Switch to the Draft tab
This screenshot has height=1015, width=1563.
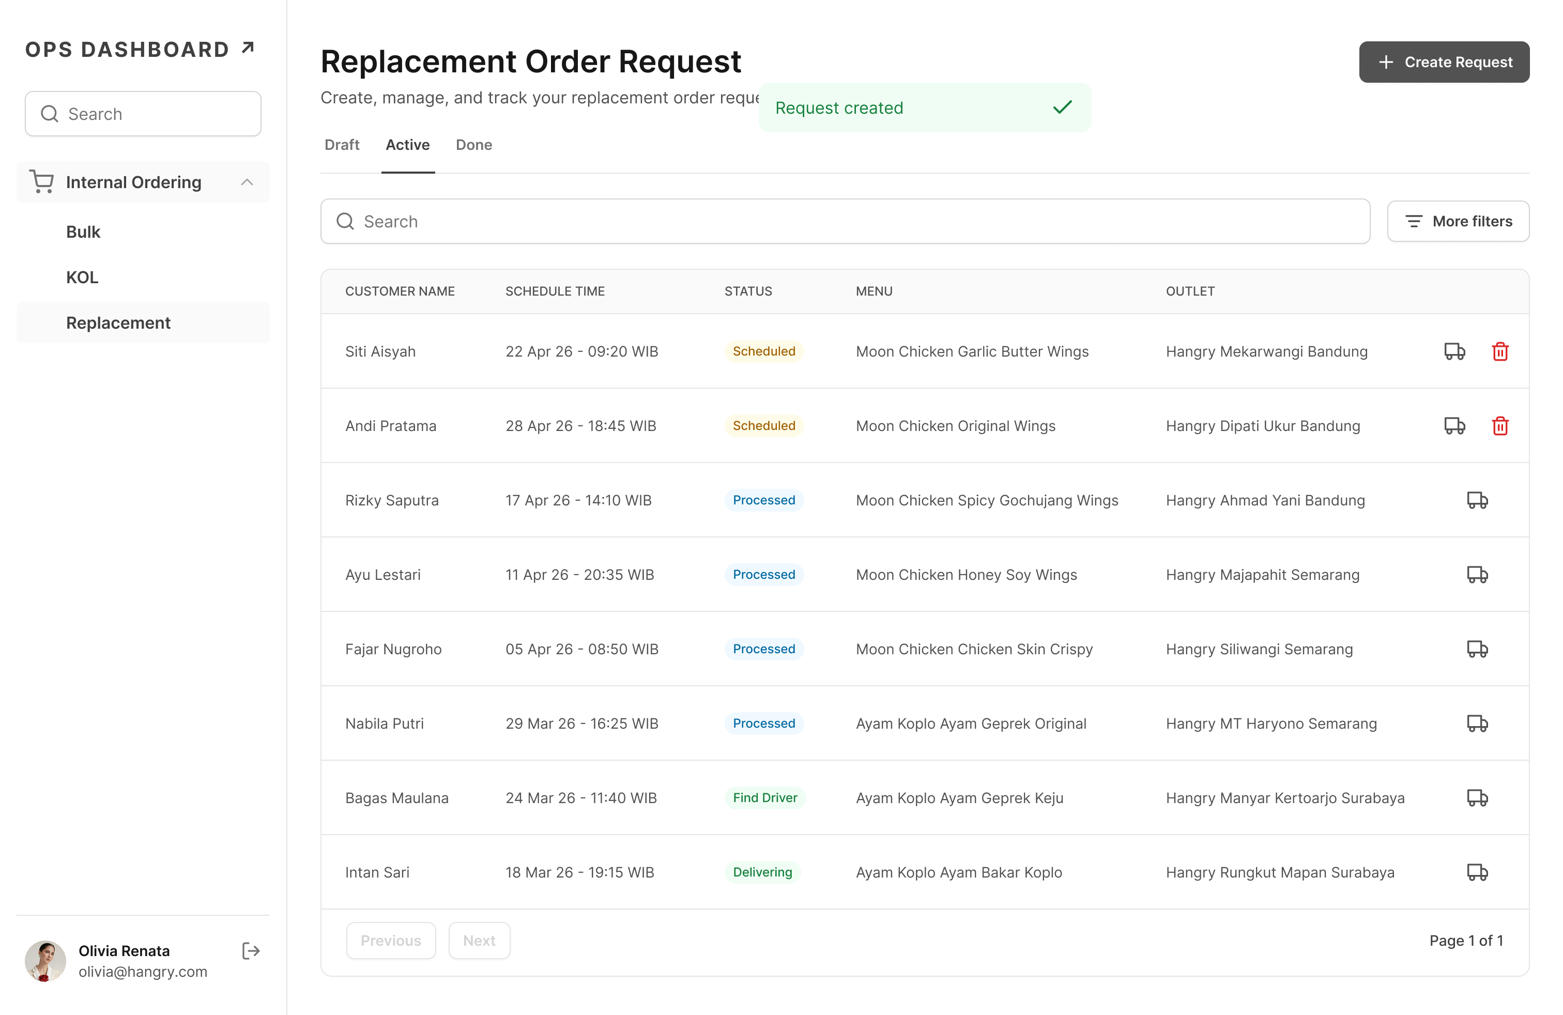[342, 144]
